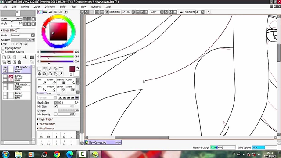The image size is (281, 158).
Task: Click the Undo button in toolbar
Action: (86, 12)
